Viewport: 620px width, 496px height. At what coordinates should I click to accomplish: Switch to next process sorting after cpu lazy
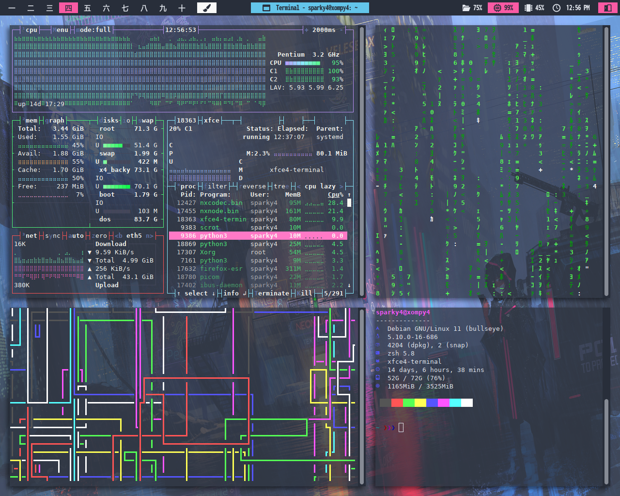coord(341,186)
